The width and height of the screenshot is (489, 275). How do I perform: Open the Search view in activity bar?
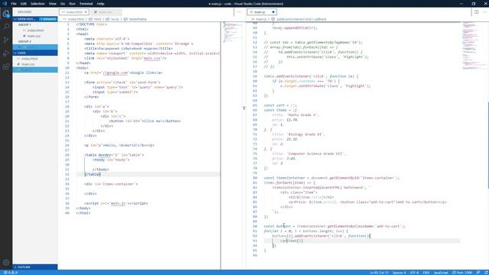point(6,27)
